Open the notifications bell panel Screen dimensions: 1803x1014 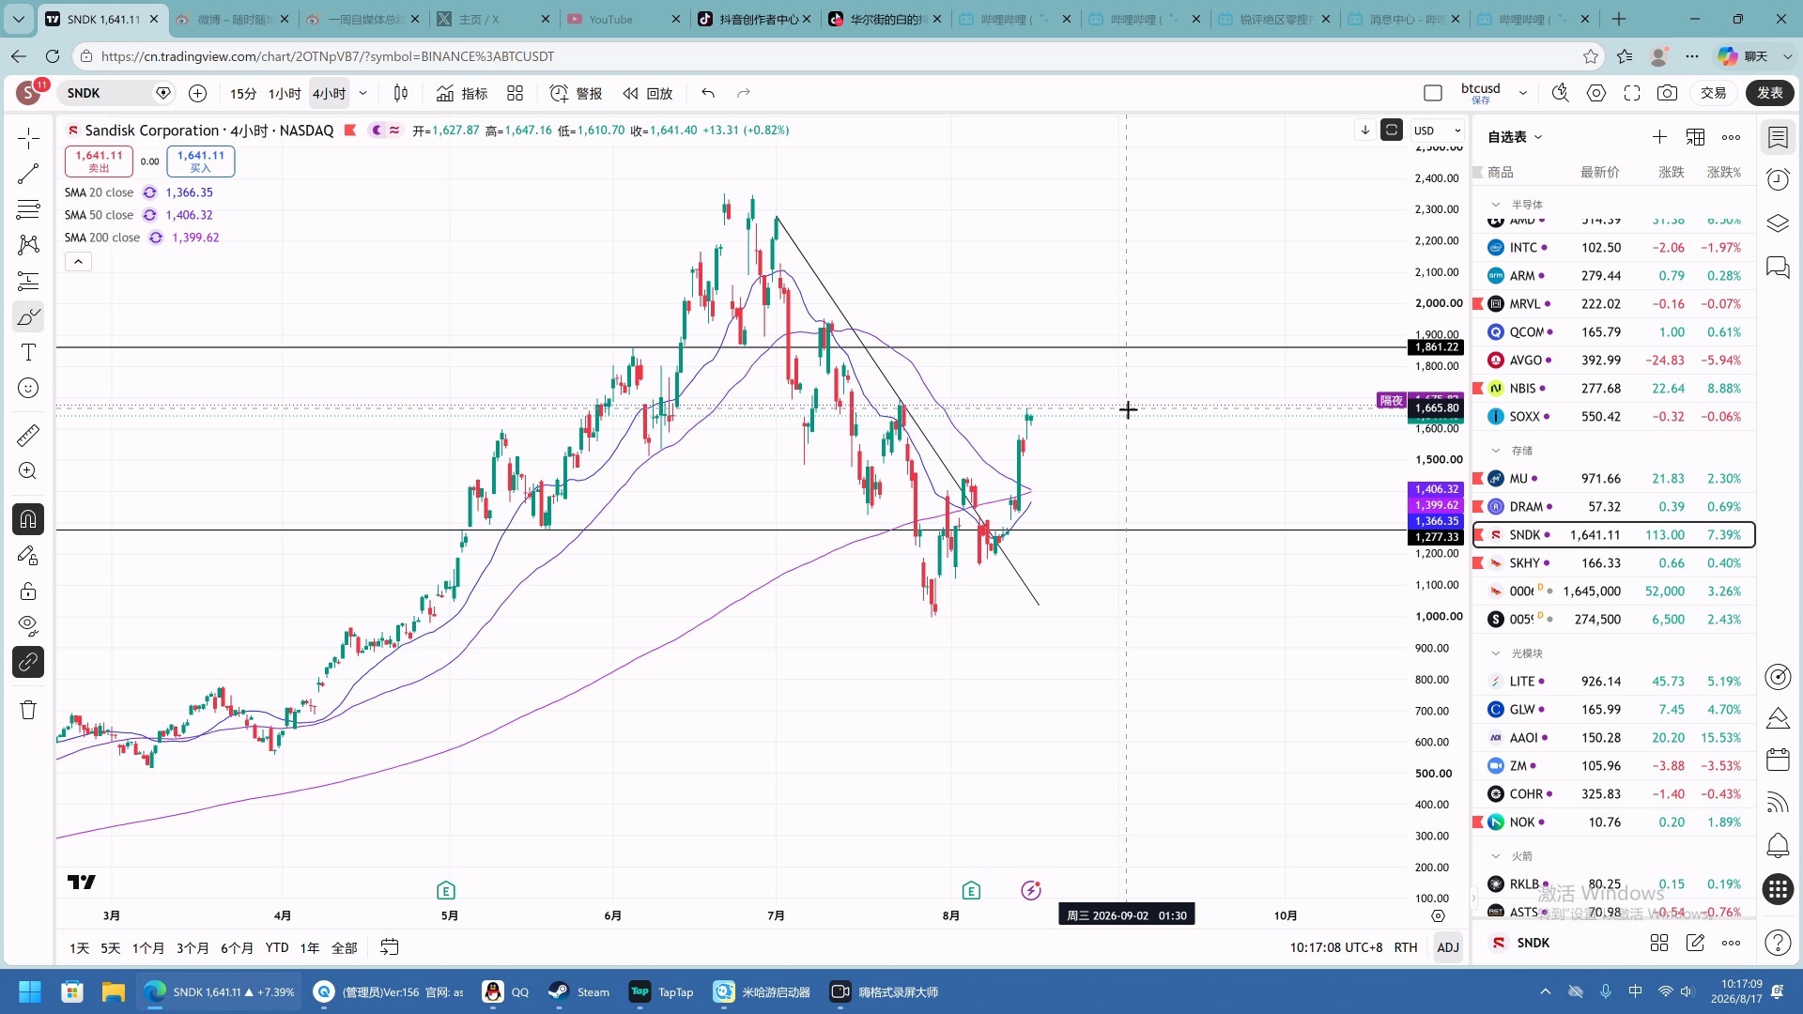(1778, 845)
